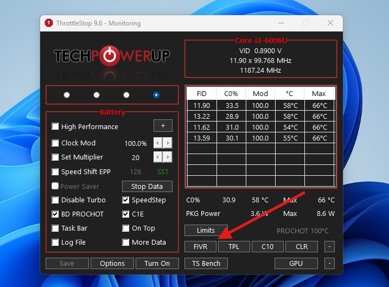Select the fourth profile radio button
The width and height of the screenshot is (389, 287).
[156, 95]
